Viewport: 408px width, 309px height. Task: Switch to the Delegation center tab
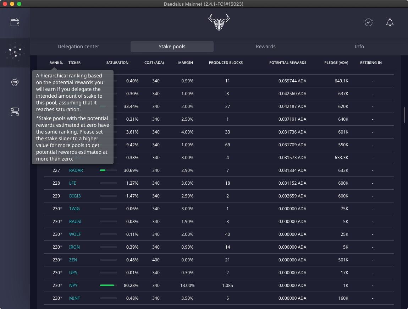[x=78, y=47]
